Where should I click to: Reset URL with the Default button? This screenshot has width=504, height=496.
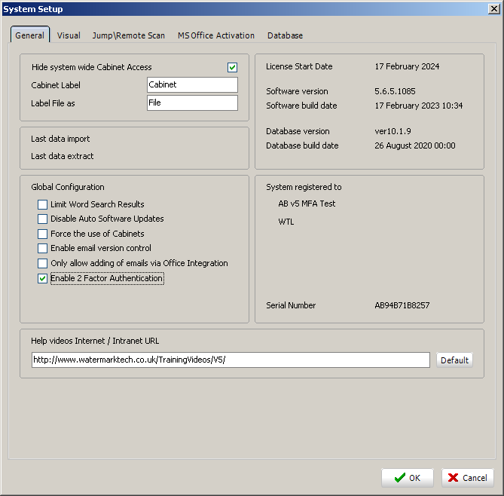pyautogui.click(x=454, y=360)
